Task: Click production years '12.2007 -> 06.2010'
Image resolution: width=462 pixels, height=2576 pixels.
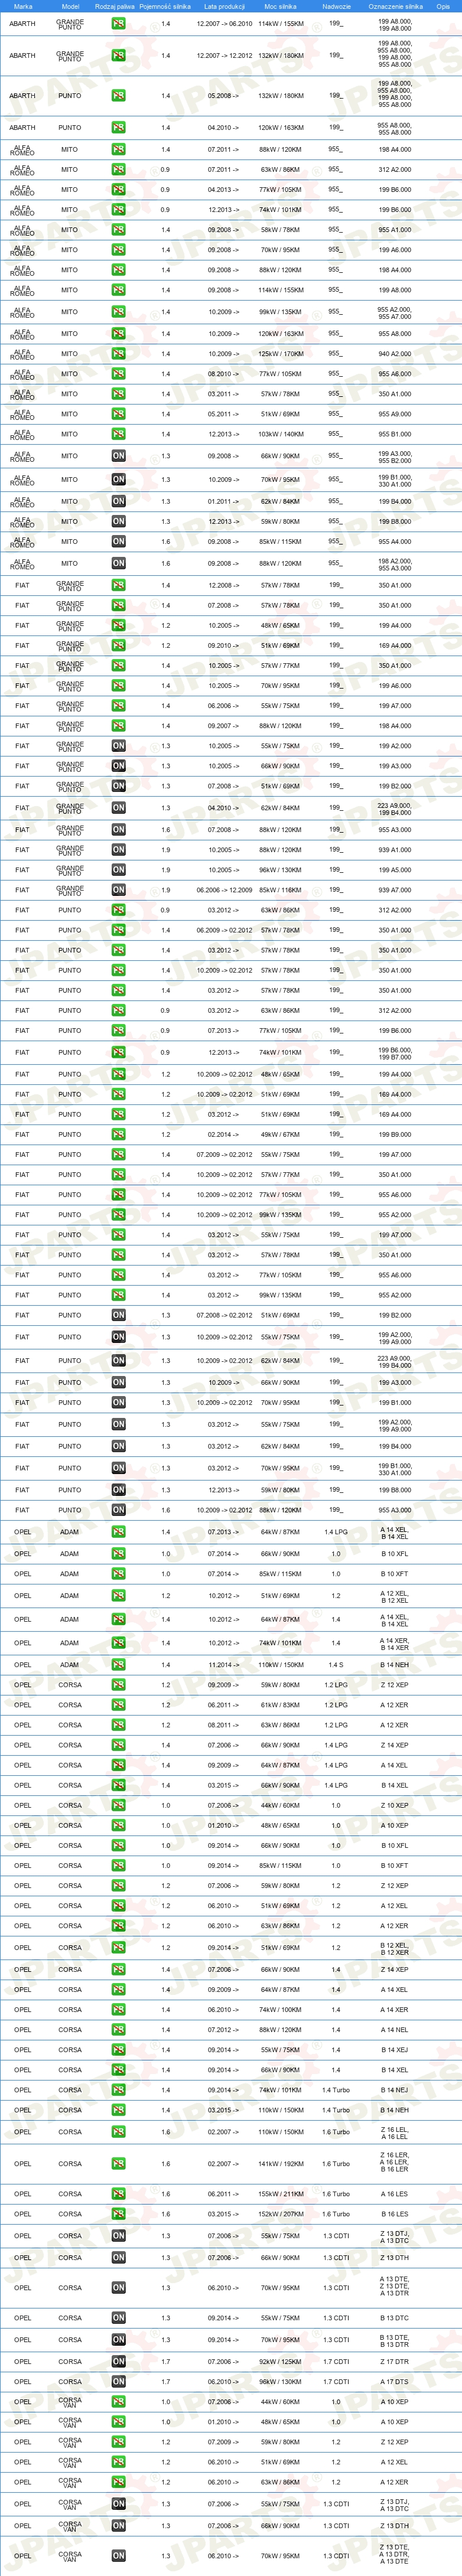Action: coord(224,23)
